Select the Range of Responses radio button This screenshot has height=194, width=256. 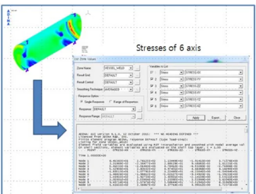coord(111,101)
